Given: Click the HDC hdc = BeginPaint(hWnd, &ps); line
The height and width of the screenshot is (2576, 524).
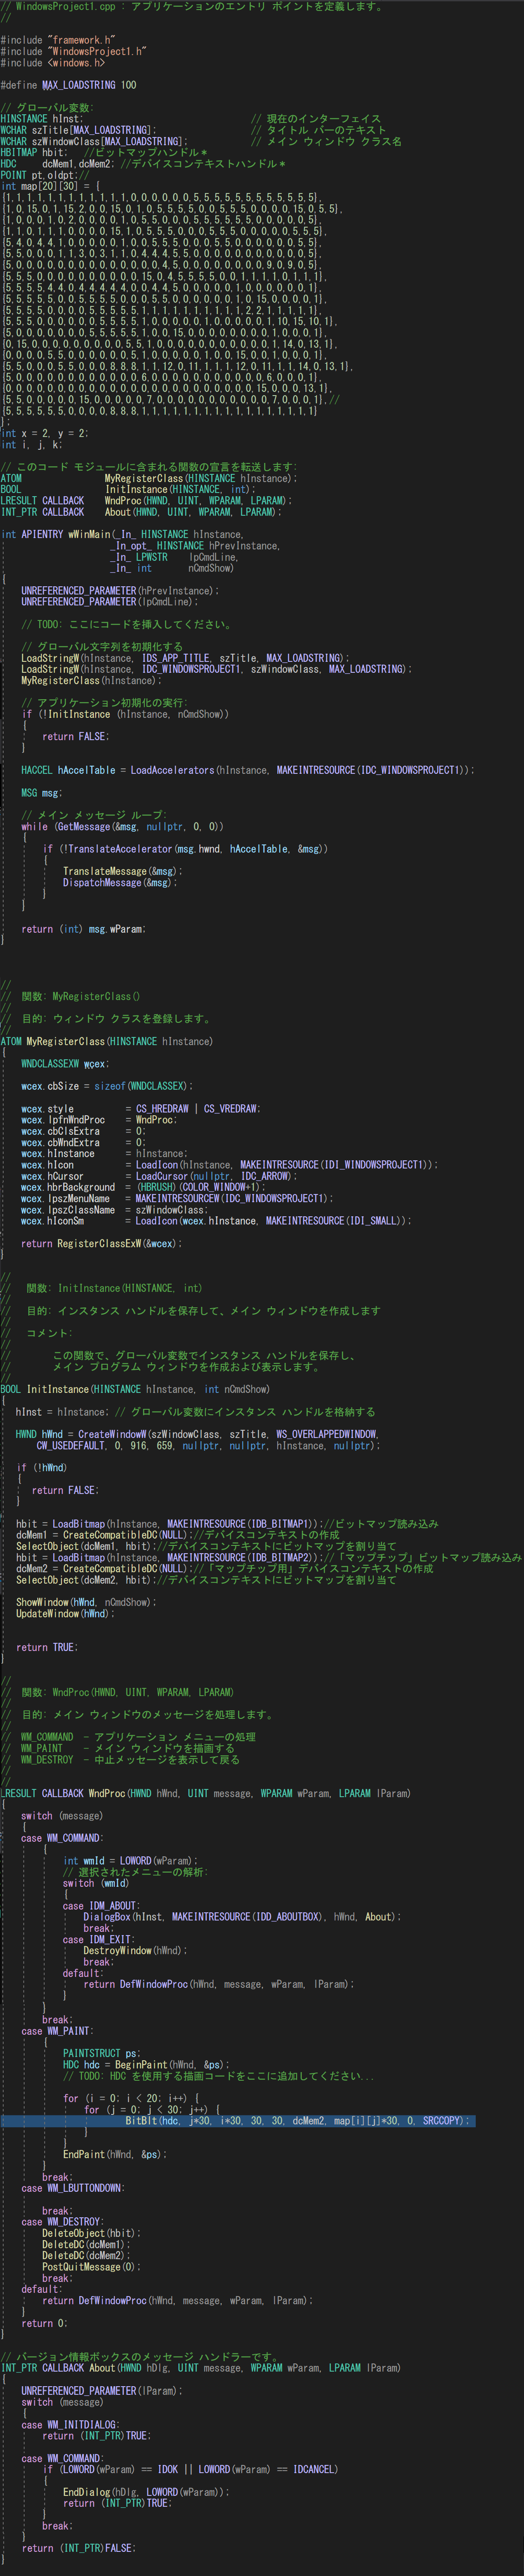Looking at the screenshot, I should click(147, 2064).
